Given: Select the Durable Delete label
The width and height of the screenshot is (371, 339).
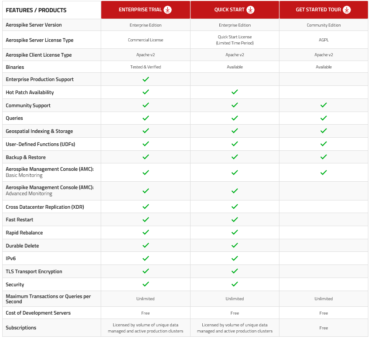Looking at the screenshot, I should point(22,246).
